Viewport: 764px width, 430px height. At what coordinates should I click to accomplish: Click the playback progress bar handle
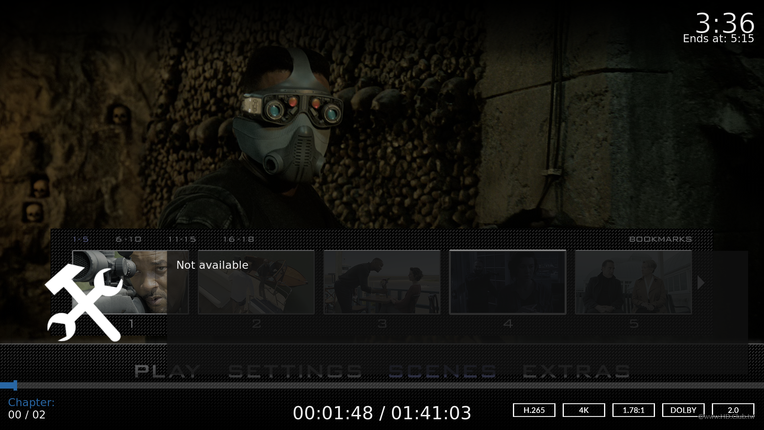pos(15,385)
